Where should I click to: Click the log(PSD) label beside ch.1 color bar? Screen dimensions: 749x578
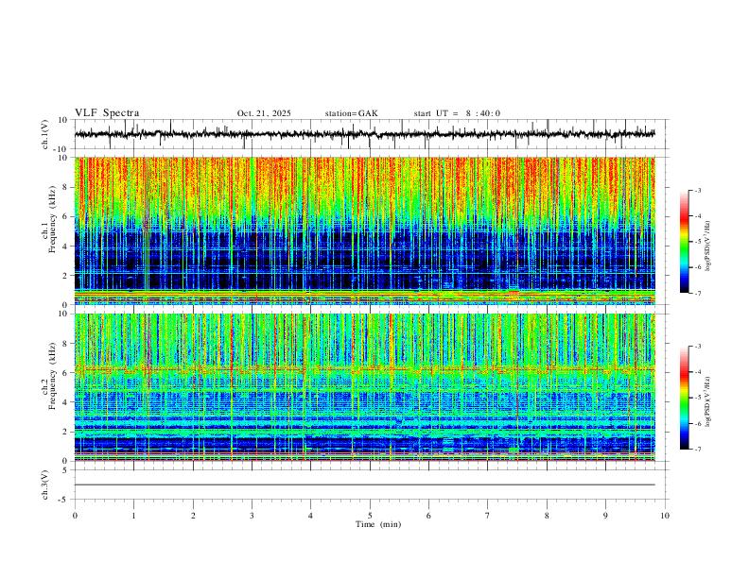point(708,246)
